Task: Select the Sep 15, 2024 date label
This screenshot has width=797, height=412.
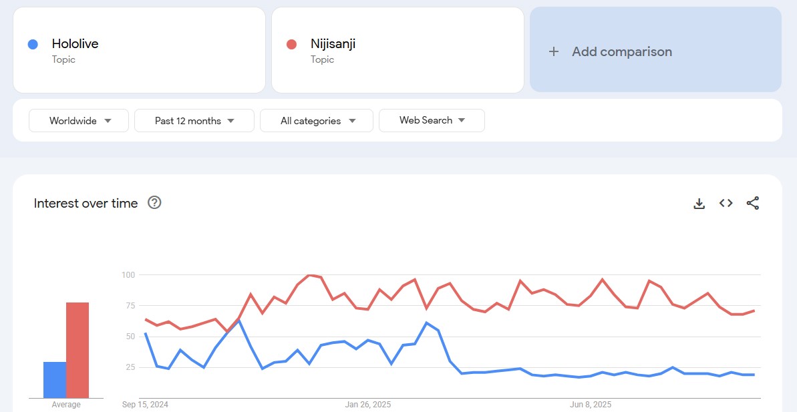Action: 145,405
